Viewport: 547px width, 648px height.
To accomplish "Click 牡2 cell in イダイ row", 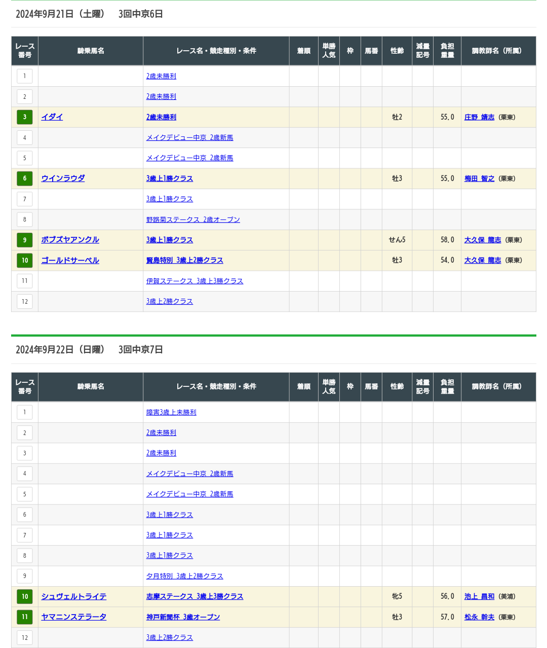I will (x=397, y=117).
